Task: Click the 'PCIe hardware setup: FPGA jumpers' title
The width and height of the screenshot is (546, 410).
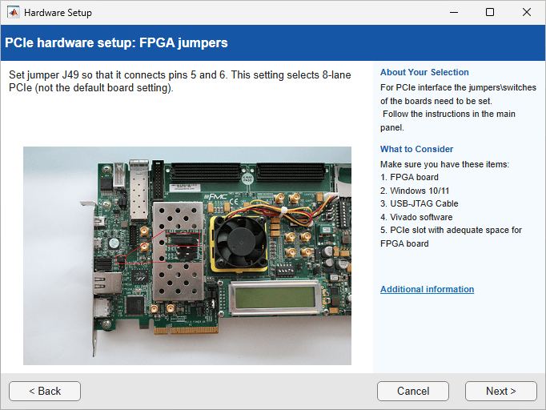Action: pos(116,43)
